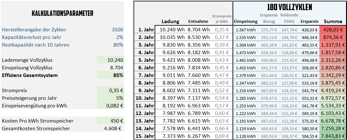
Task: Select the Einspeisung column header
Action: point(246,22)
